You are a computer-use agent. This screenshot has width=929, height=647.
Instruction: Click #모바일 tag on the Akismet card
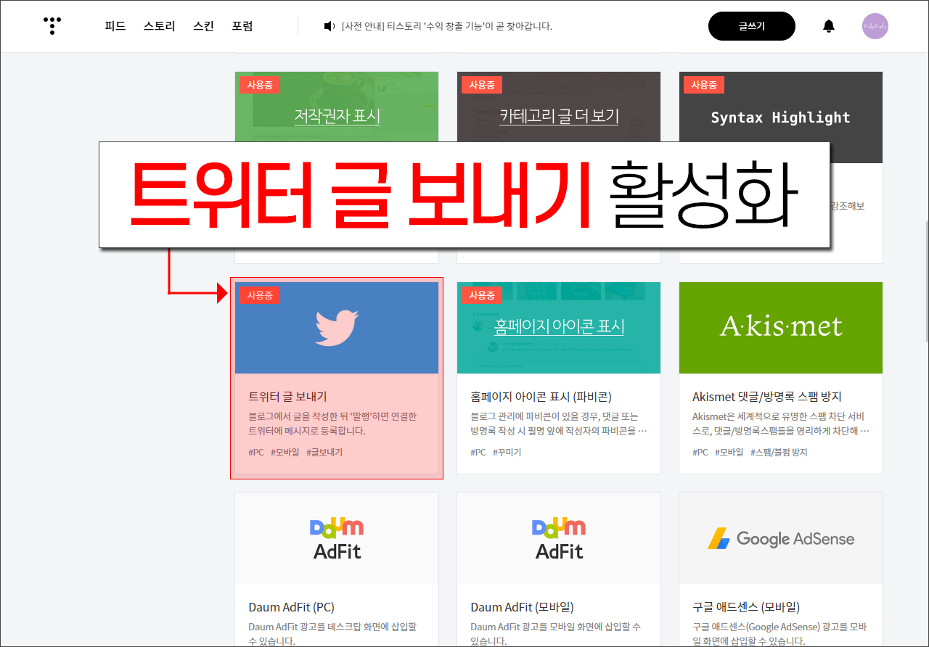[x=729, y=452]
